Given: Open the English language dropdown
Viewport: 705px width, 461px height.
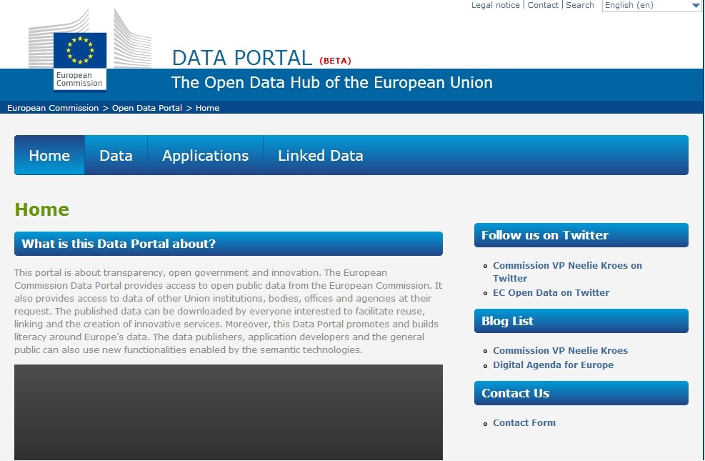Looking at the screenshot, I should click(651, 6).
